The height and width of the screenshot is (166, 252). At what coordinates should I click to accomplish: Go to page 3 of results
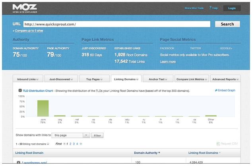pos(74,144)
